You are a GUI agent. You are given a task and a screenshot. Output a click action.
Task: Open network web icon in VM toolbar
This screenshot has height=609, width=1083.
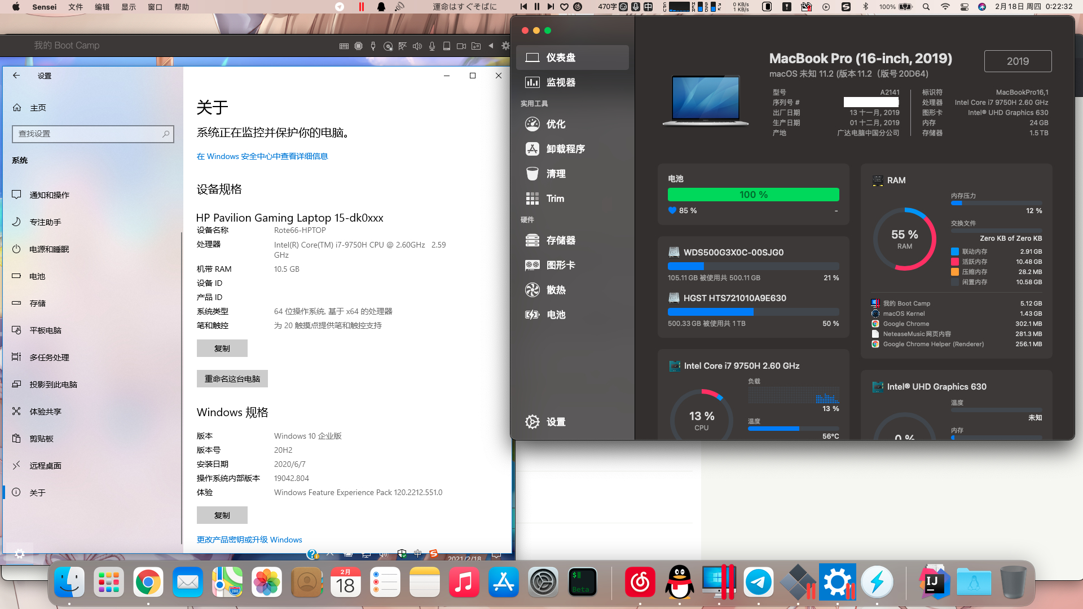click(403, 46)
